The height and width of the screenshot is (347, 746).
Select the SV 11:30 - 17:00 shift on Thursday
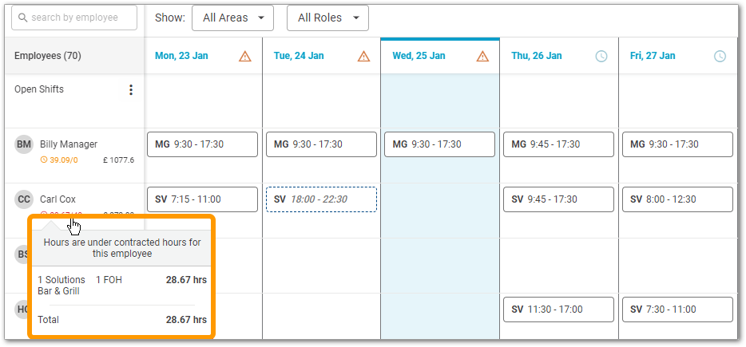click(558, 310)
